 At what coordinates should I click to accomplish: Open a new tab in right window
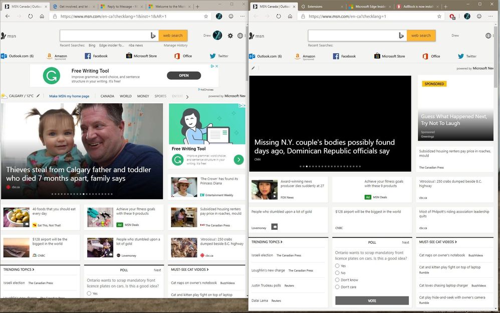pos(445,7)
